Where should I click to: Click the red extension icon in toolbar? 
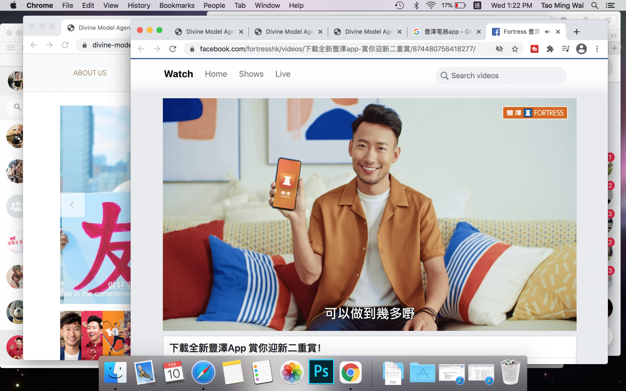tap(535, 49)
